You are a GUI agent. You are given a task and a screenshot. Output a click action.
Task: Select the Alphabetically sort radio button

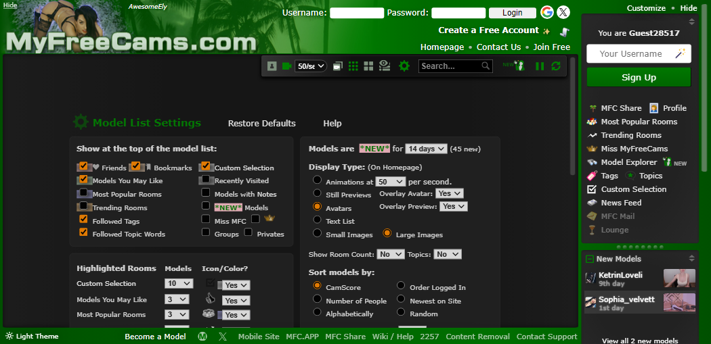click(x=317, y=313)
